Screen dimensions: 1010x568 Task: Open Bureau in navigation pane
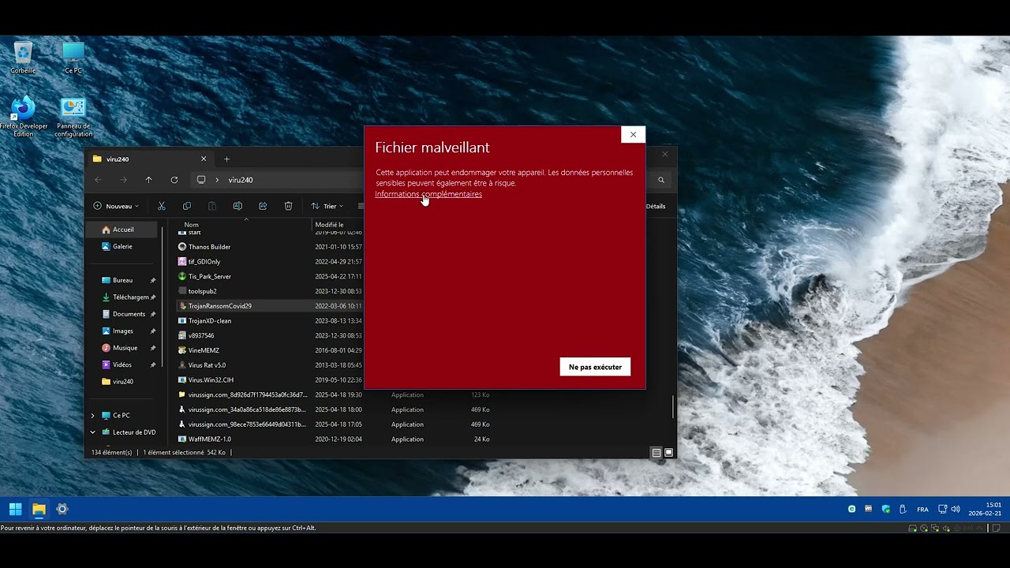coord(122,280)
